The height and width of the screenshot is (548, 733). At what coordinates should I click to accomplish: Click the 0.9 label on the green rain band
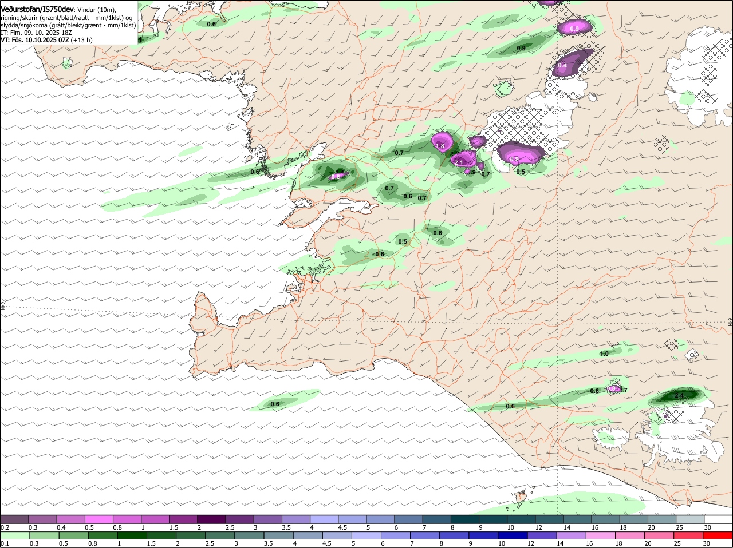tap(521, 48)
